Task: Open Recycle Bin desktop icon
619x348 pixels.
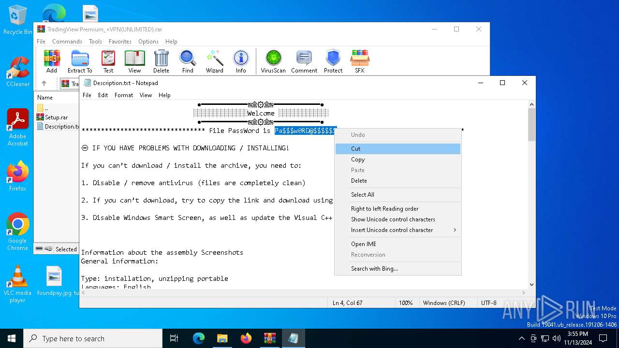Action: point(18,20)
